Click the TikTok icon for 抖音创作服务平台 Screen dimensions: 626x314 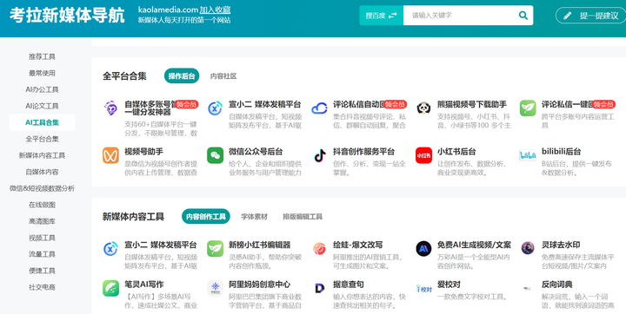coord(319,155)
